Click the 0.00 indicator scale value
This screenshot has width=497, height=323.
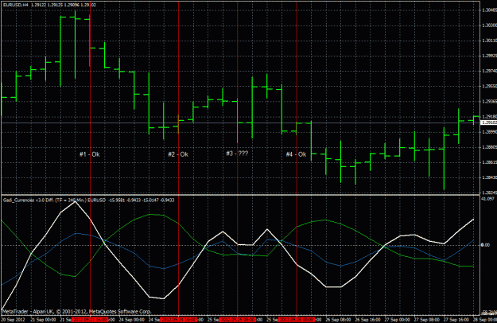coord(485,245)
